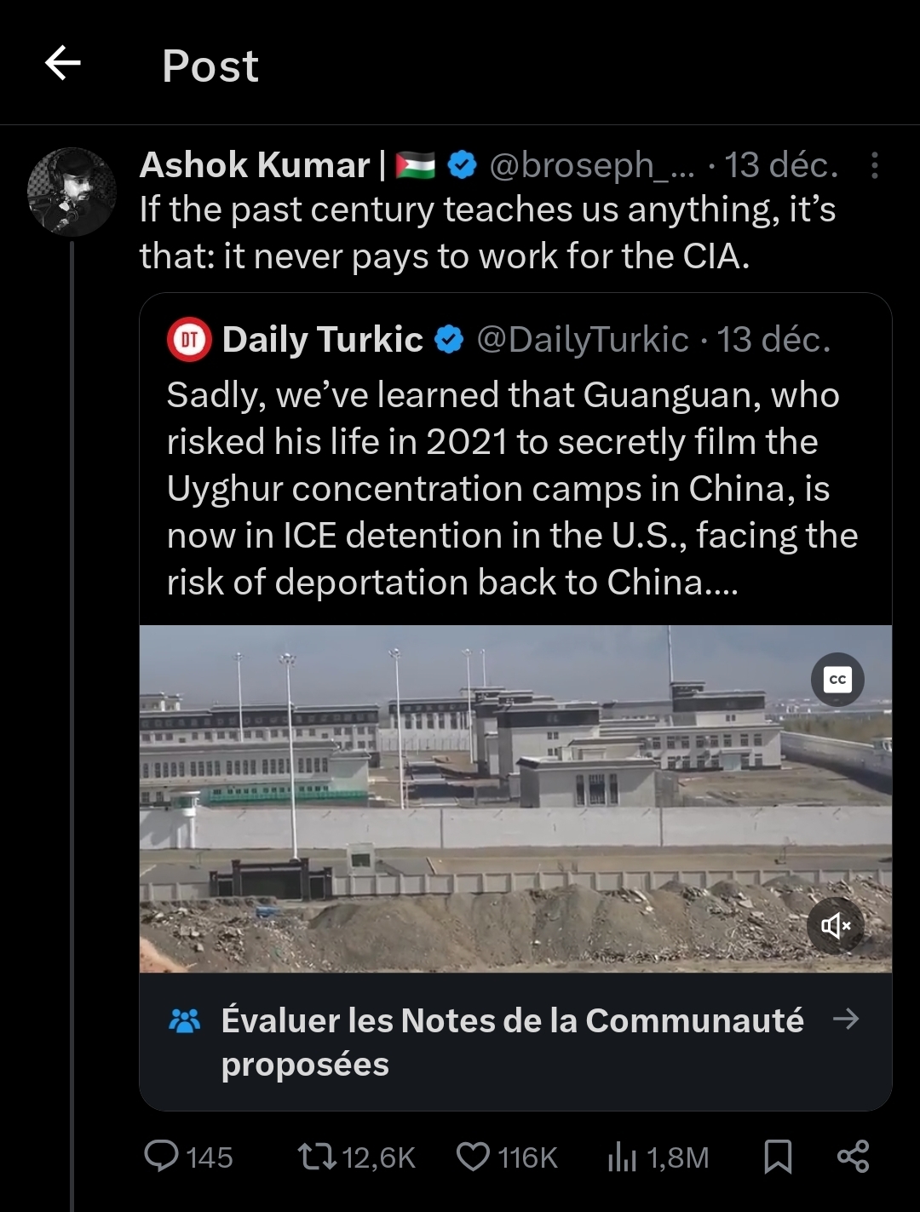
Task: Expand Community Notes with the arrow
Action: tap(846, 1019)
